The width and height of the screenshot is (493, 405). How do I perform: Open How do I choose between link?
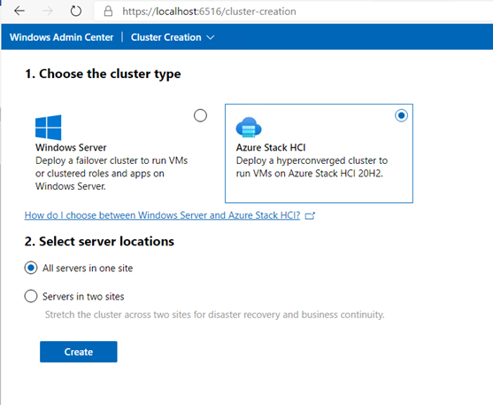pos(162,215)
